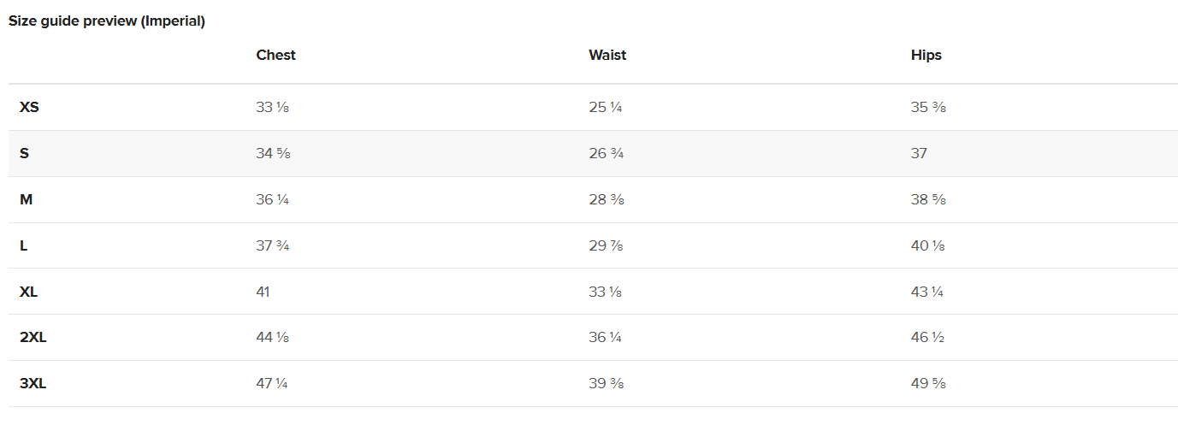Select the 3XL size row label
Viewport: 1178px width, 443px height.
(x=33, y=383)
